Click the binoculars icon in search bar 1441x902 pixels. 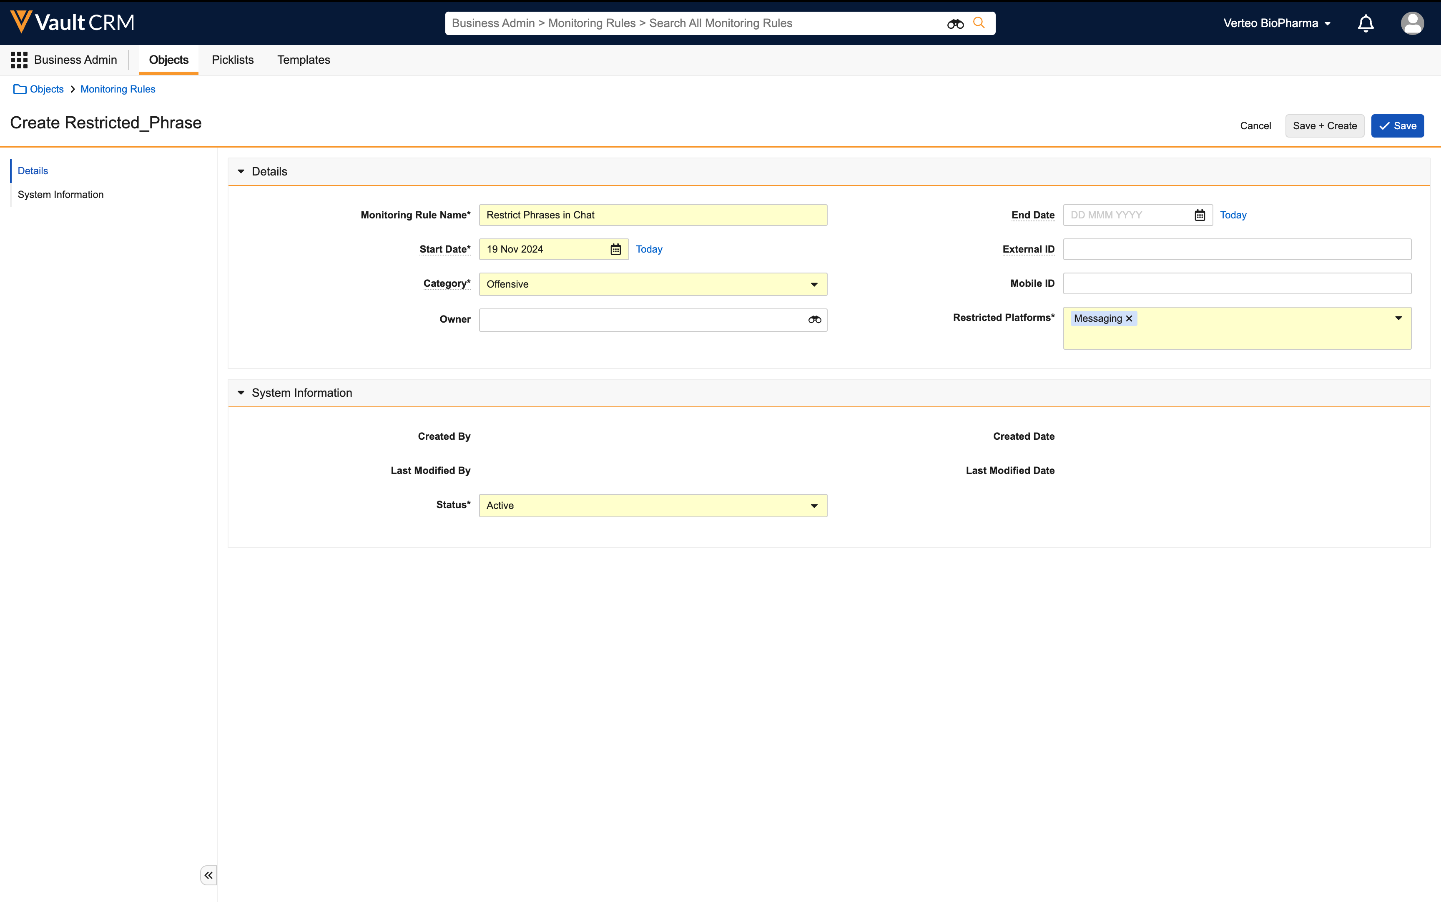coord(955,23)
